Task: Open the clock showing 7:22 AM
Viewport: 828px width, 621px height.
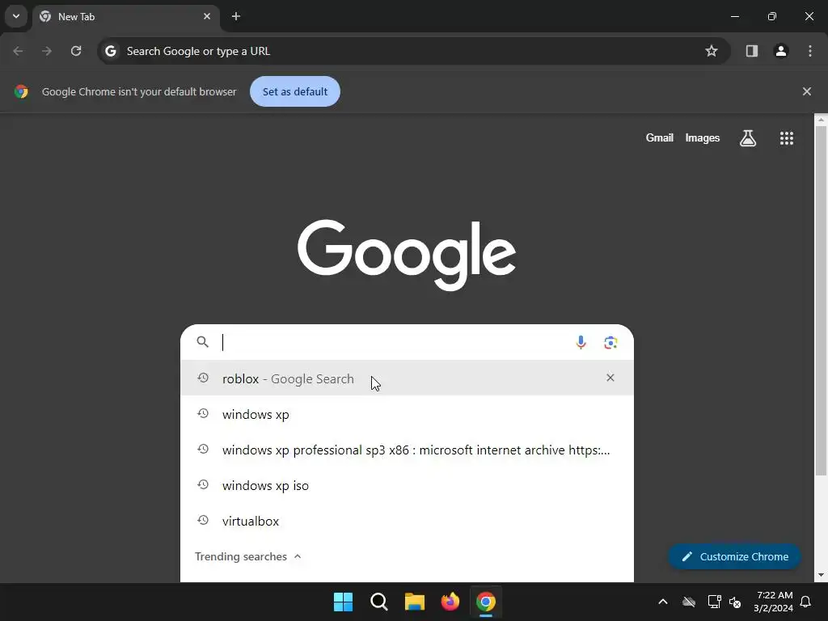Action: tap(774, 602)
